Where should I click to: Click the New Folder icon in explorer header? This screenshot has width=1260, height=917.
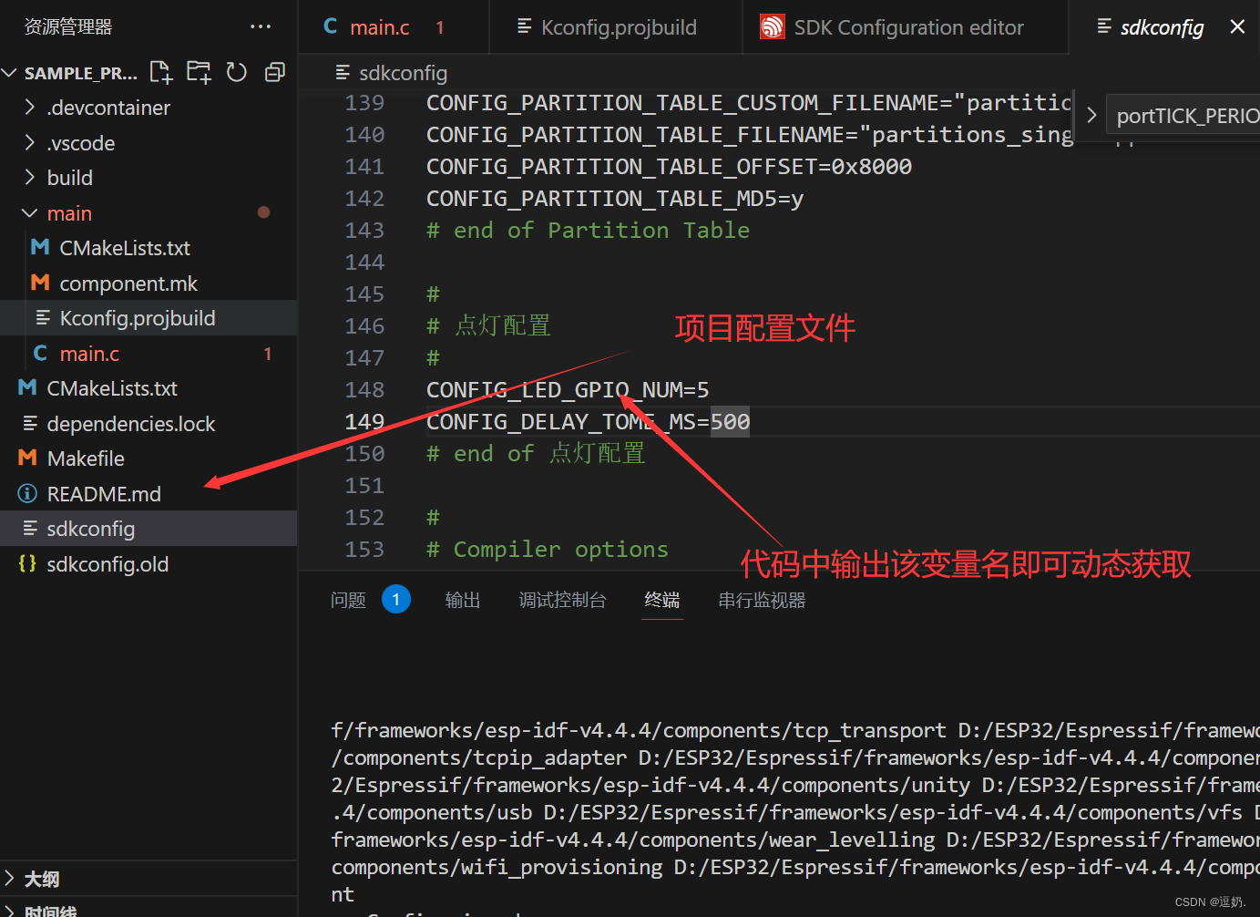click(x=199, y=72)
